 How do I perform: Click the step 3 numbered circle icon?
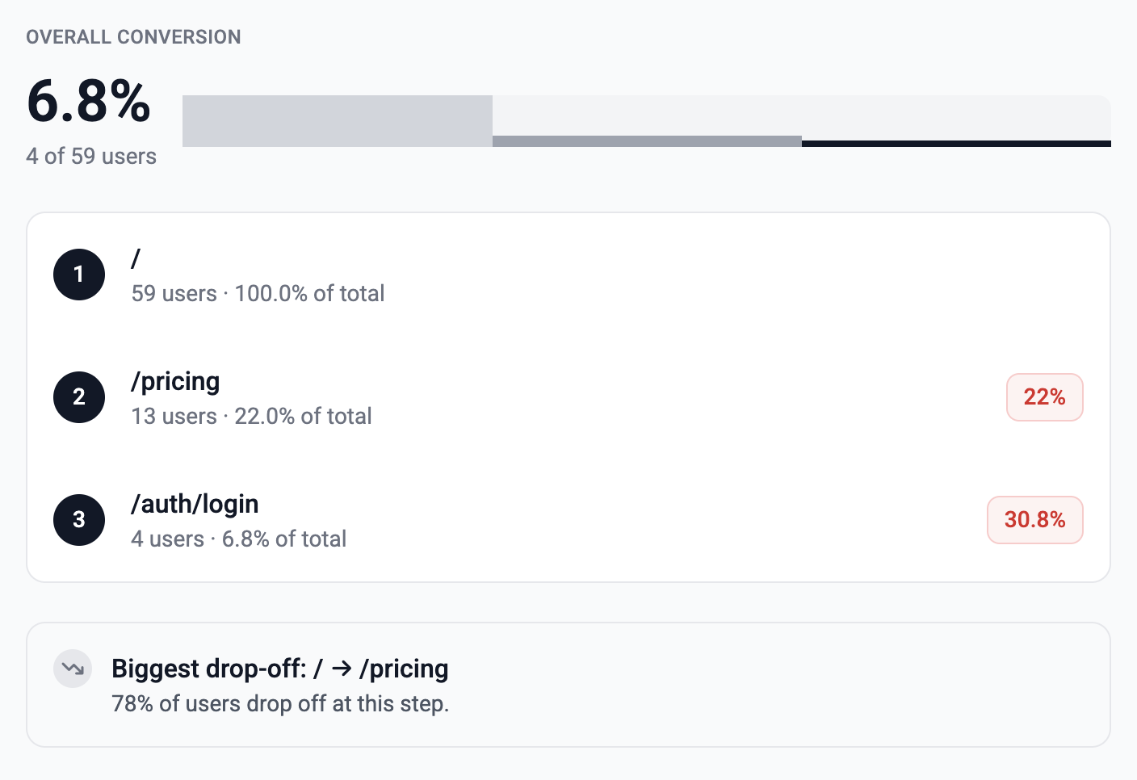[78, 520]
